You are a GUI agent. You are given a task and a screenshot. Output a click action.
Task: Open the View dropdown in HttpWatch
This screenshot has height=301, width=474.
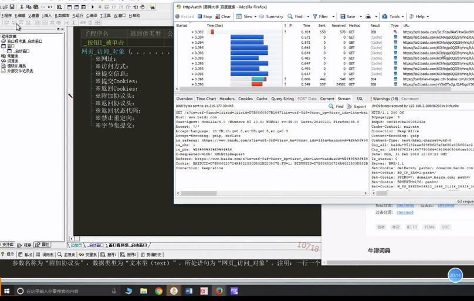[x=248, y=17]
